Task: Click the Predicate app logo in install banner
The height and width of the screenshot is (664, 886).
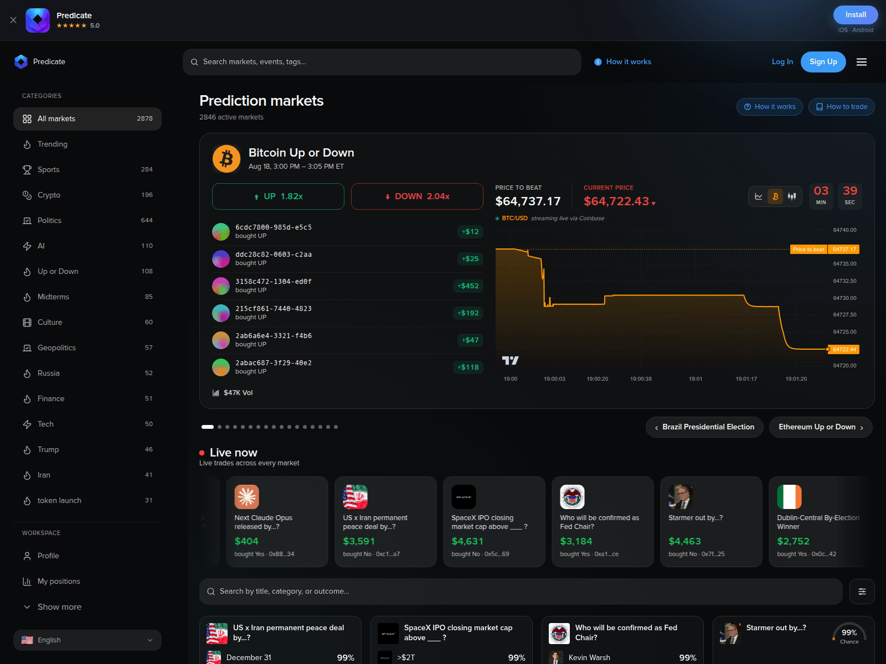Action: (38, 20)
